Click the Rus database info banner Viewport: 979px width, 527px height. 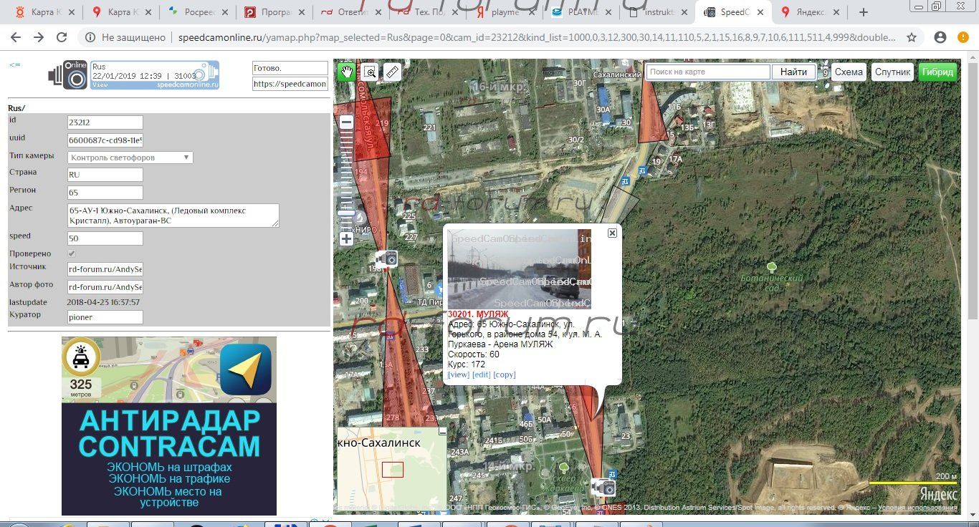pyautogui.click(x=154, y=75)
